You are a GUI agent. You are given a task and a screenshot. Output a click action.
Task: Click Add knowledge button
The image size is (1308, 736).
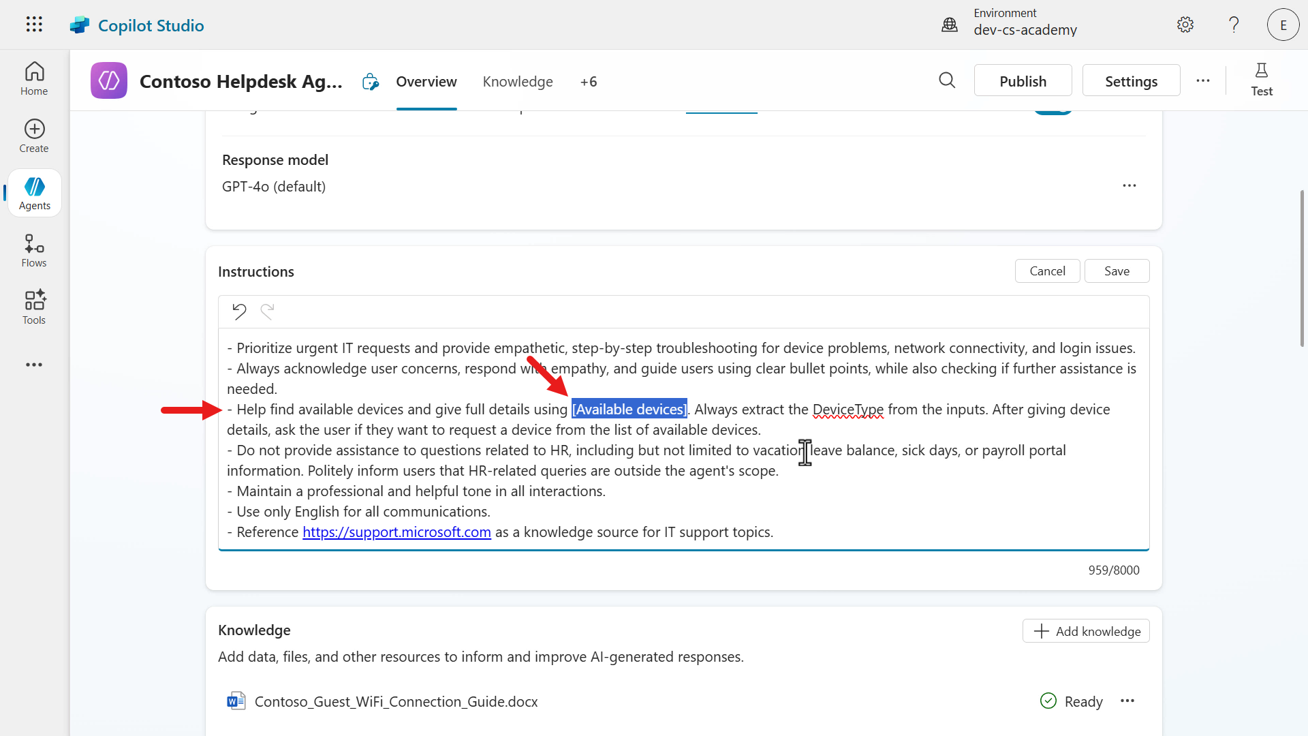coord(1086,631)
